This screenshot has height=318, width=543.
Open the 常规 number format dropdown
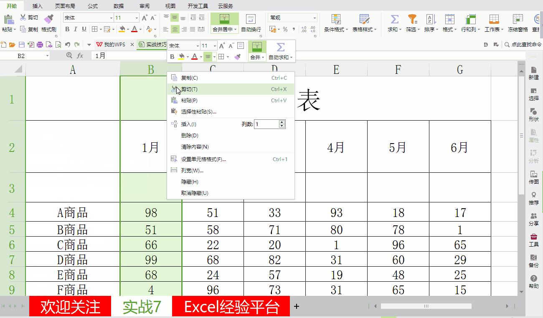point(315,18)
